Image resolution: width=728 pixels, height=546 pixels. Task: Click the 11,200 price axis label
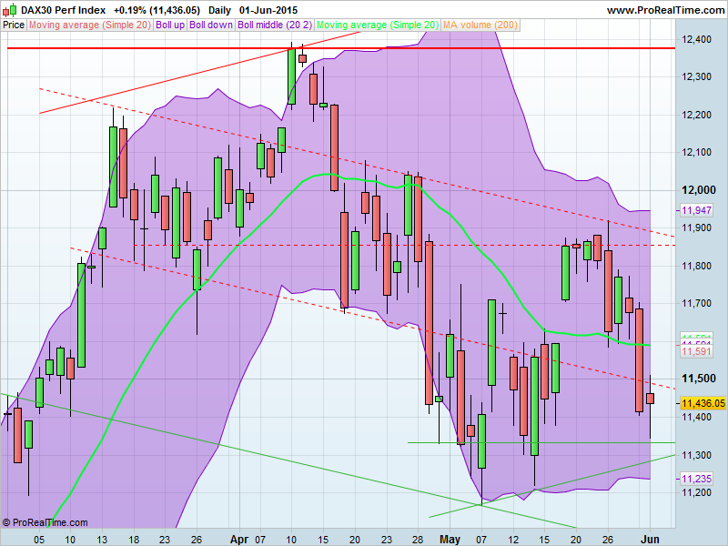[x=696, y=492]
